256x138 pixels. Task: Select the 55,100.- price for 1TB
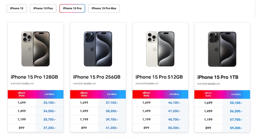pyautogui.click(x=236, y=103)
